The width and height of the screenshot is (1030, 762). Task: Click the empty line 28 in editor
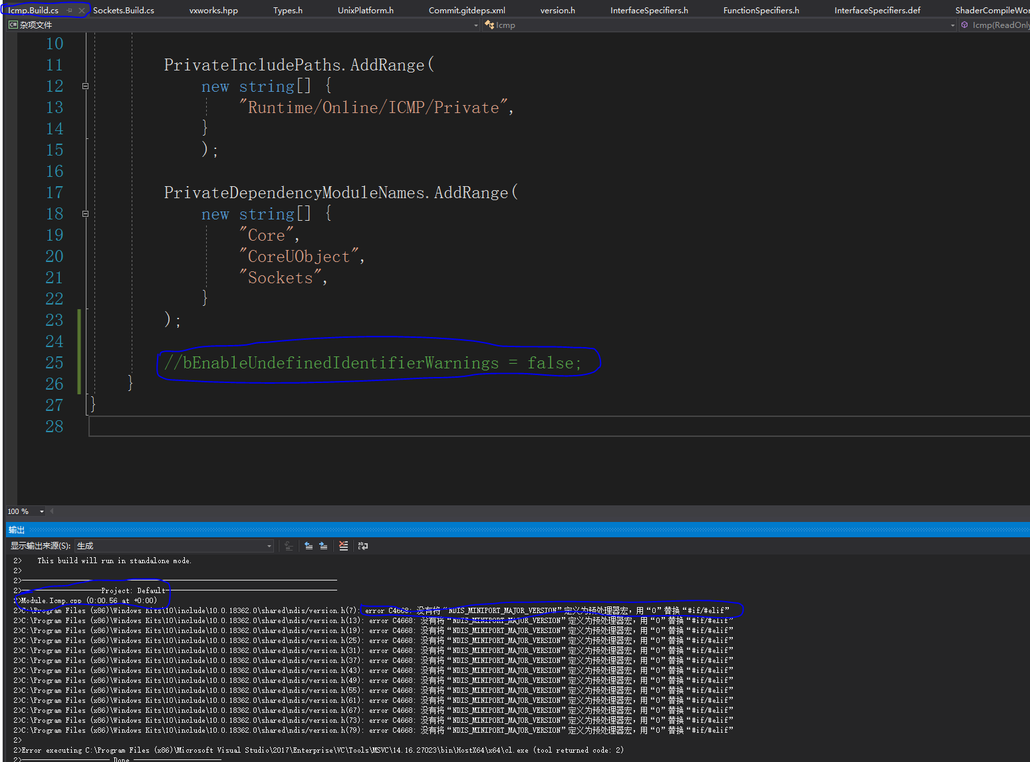(559, 426)
